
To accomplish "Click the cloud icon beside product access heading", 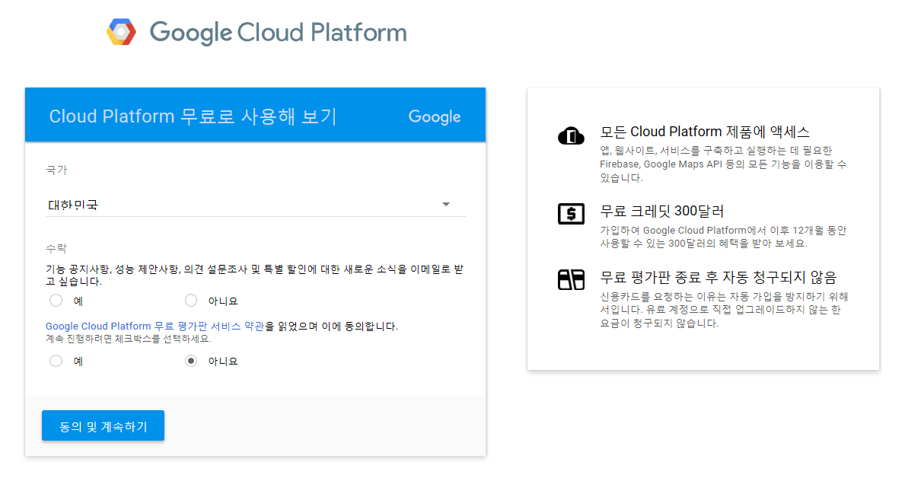I will pos(571,136).
